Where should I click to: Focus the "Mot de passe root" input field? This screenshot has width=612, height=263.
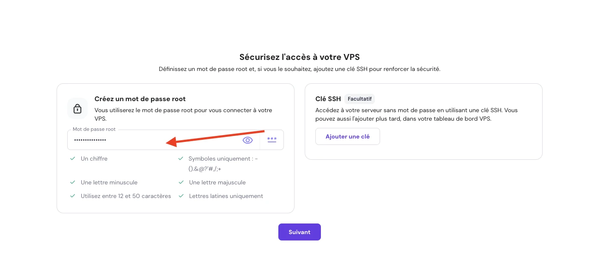(128, 140)
